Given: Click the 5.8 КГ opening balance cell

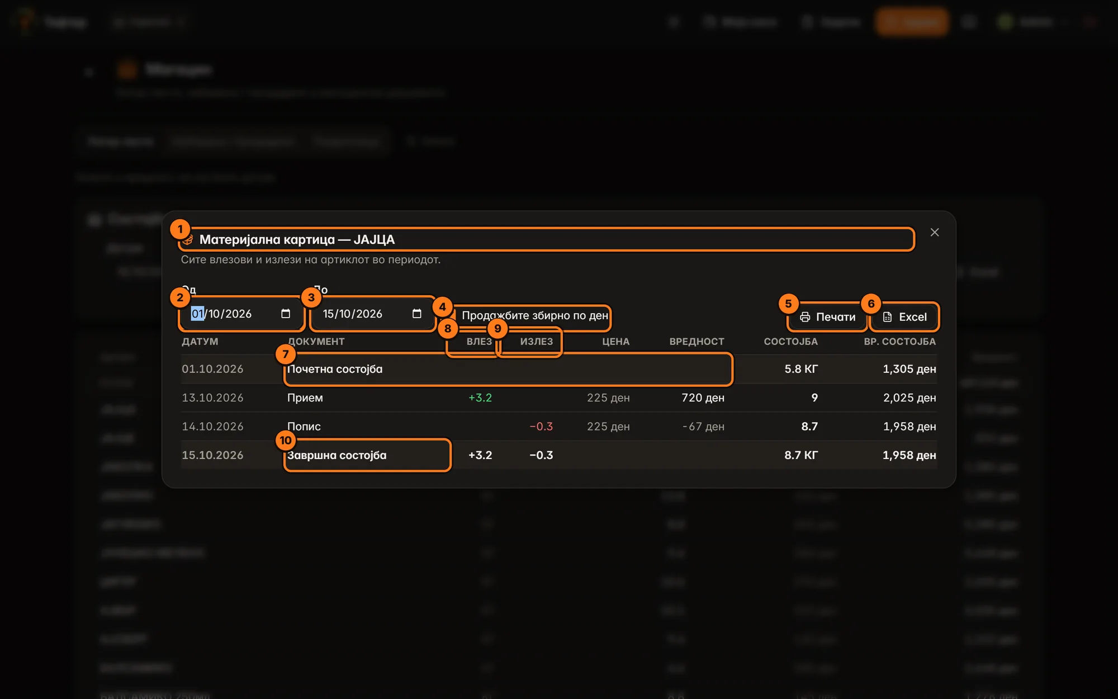Looking at the screenshot, I should click(x=801, y=369).
